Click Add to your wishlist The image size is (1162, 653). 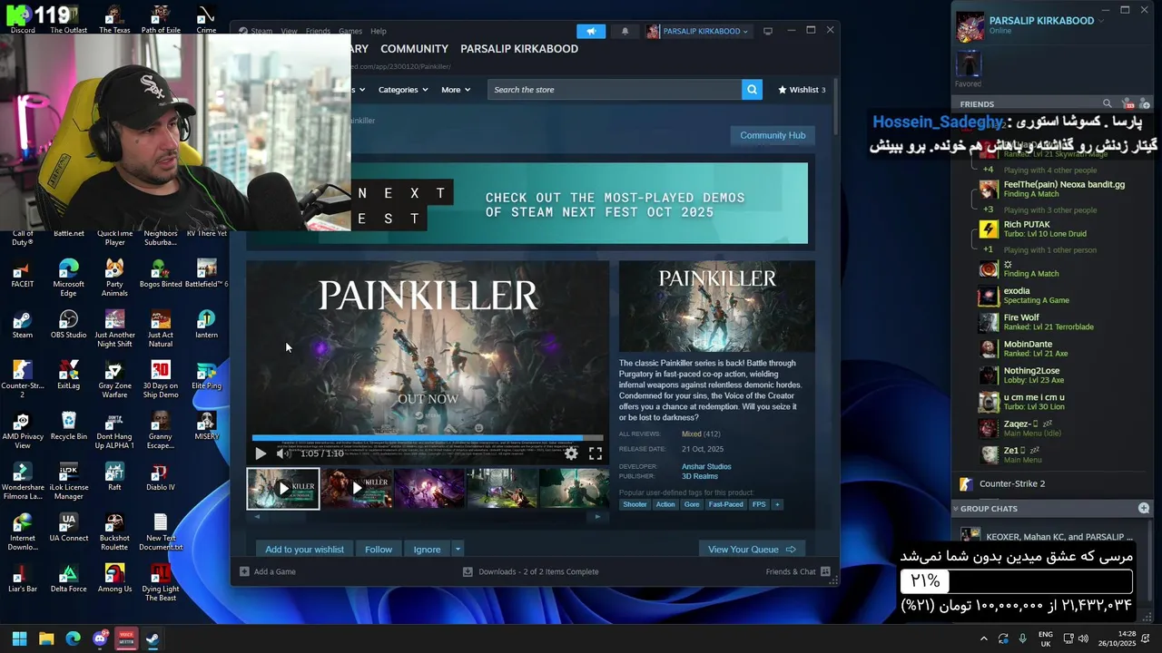[x=305, y=549]
